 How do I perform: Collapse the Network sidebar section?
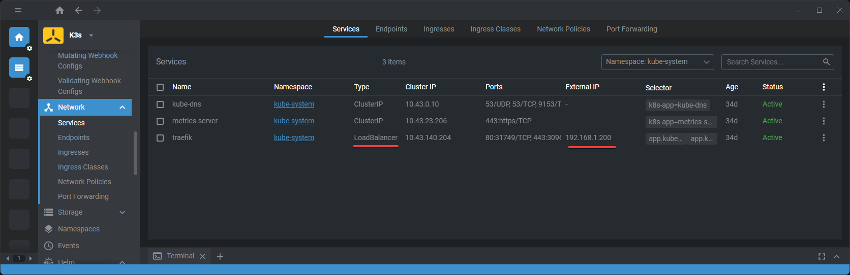click(x=122, y=107)
